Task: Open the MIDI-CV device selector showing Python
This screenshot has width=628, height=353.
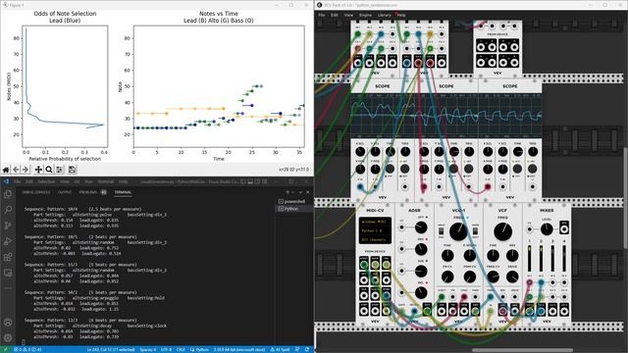Action: click(375, 231)
